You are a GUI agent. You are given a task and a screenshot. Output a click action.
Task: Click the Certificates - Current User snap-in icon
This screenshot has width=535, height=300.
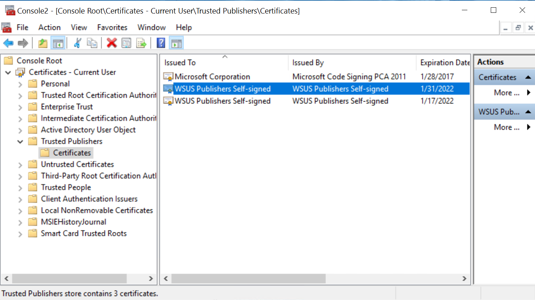(x=20, y=72)
